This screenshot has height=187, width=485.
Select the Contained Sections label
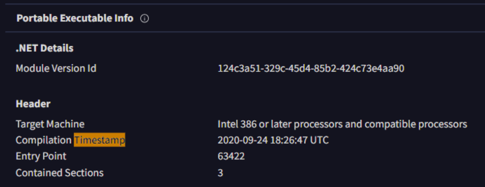(60, 173)
